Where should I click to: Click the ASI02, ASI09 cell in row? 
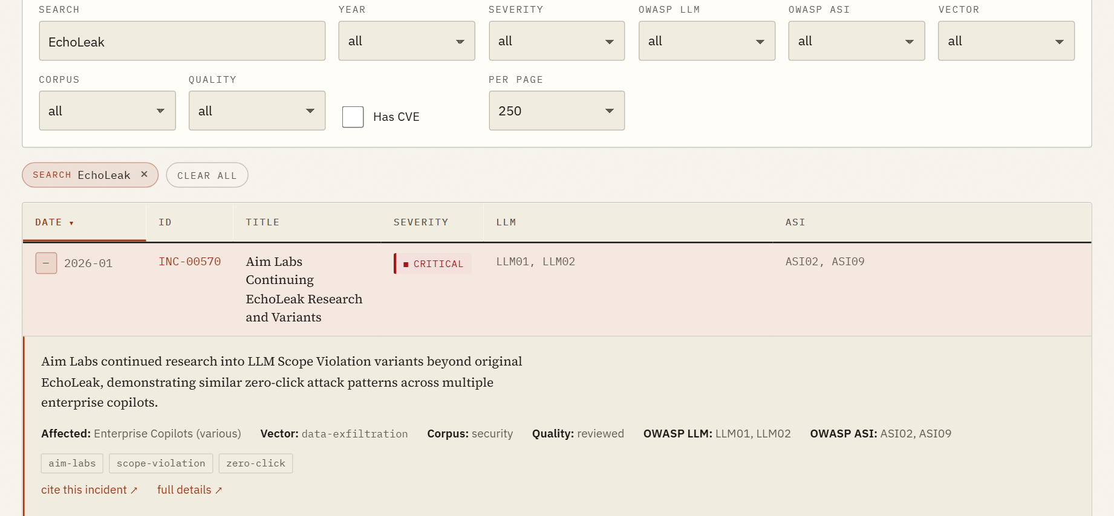tap(825, 262)
